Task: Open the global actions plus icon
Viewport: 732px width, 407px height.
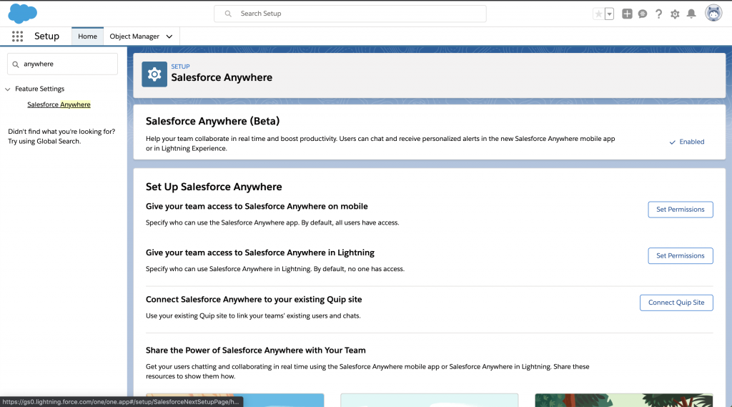Action: coord(627,14)
